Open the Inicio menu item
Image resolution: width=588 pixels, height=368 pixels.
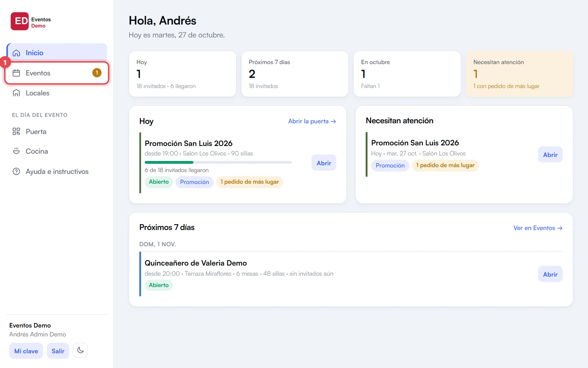click(57, 53)
